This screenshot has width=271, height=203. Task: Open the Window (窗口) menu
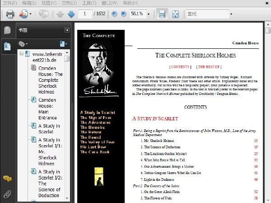(110, 3)
